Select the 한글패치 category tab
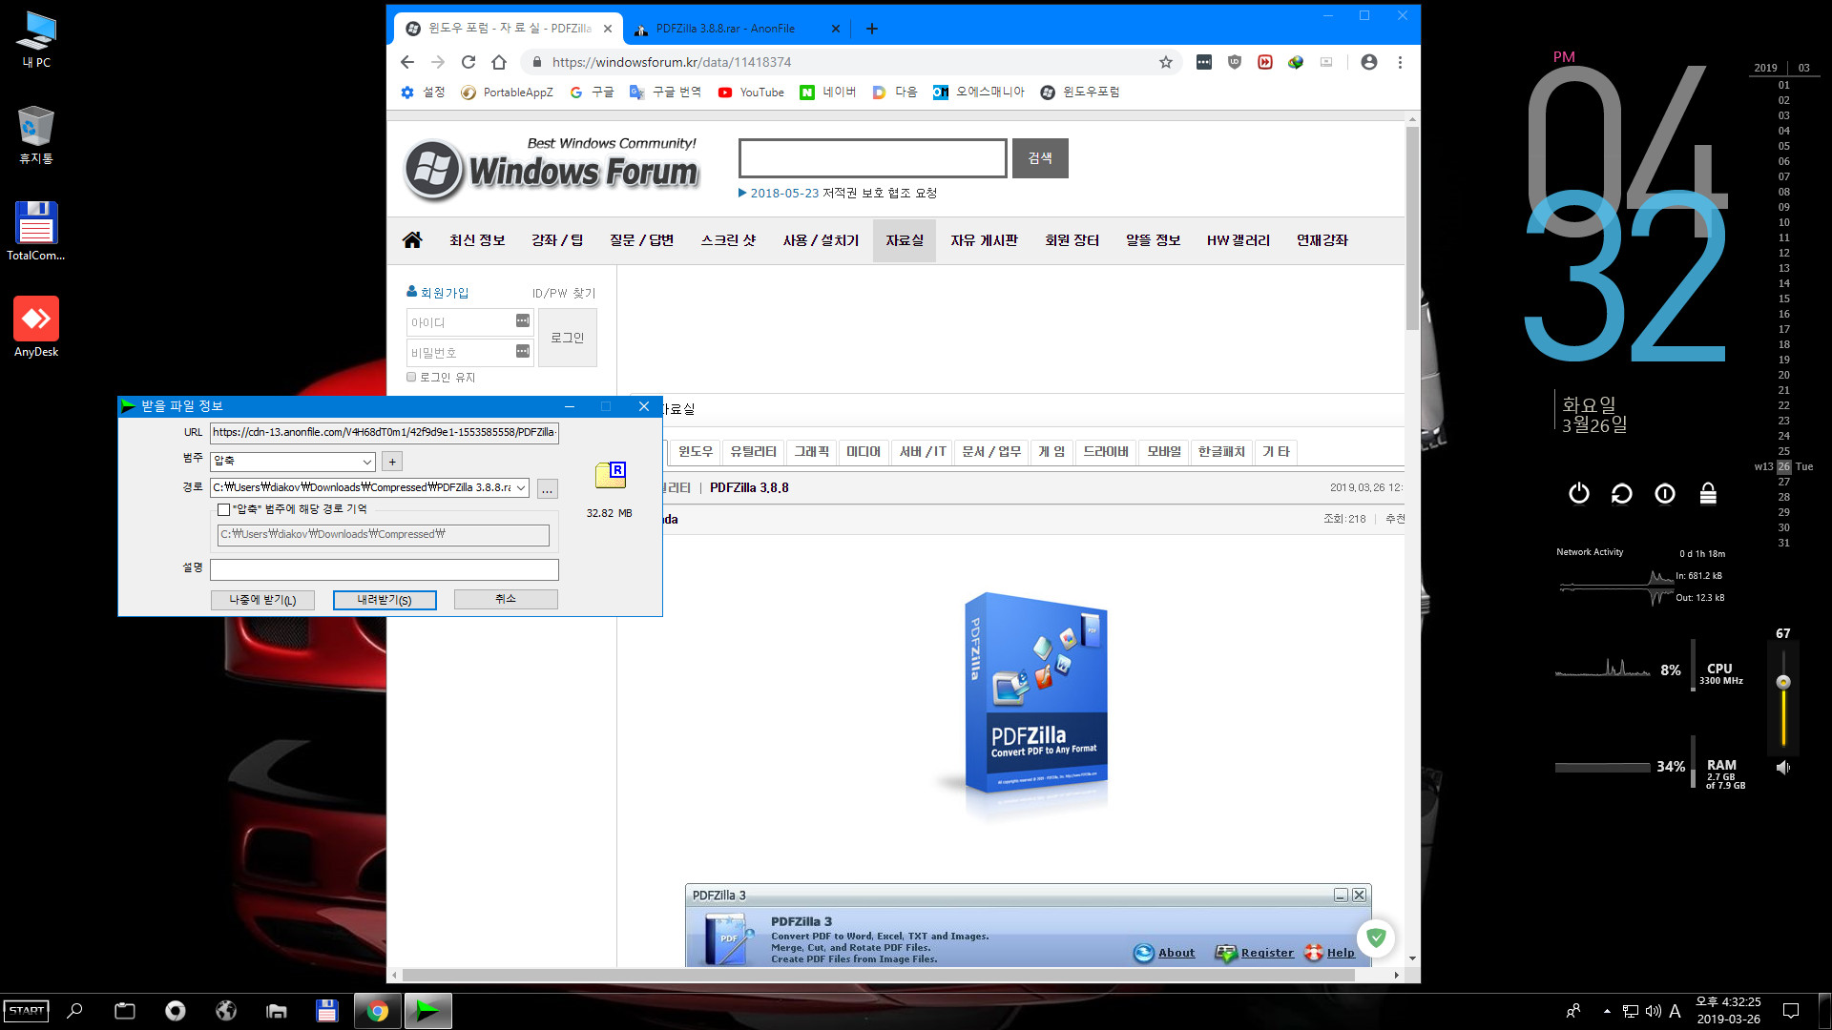Viewport: 1832px width, 1030px height. pyautogui.click(x=1221, y=451)
